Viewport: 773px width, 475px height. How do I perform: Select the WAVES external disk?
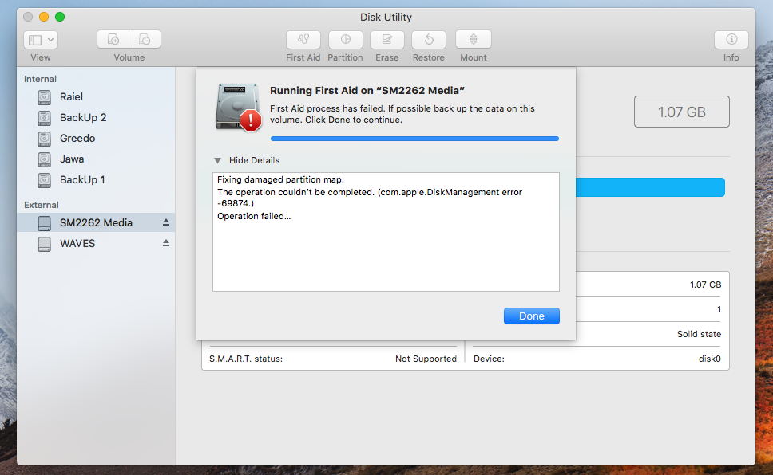pyautogui.click(x=96, y=244)
